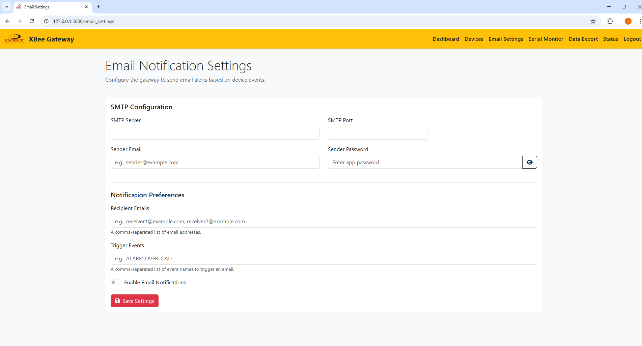The image size is (642, 346).
Task: Focus the SMTP Server input field
Action: 215,133
